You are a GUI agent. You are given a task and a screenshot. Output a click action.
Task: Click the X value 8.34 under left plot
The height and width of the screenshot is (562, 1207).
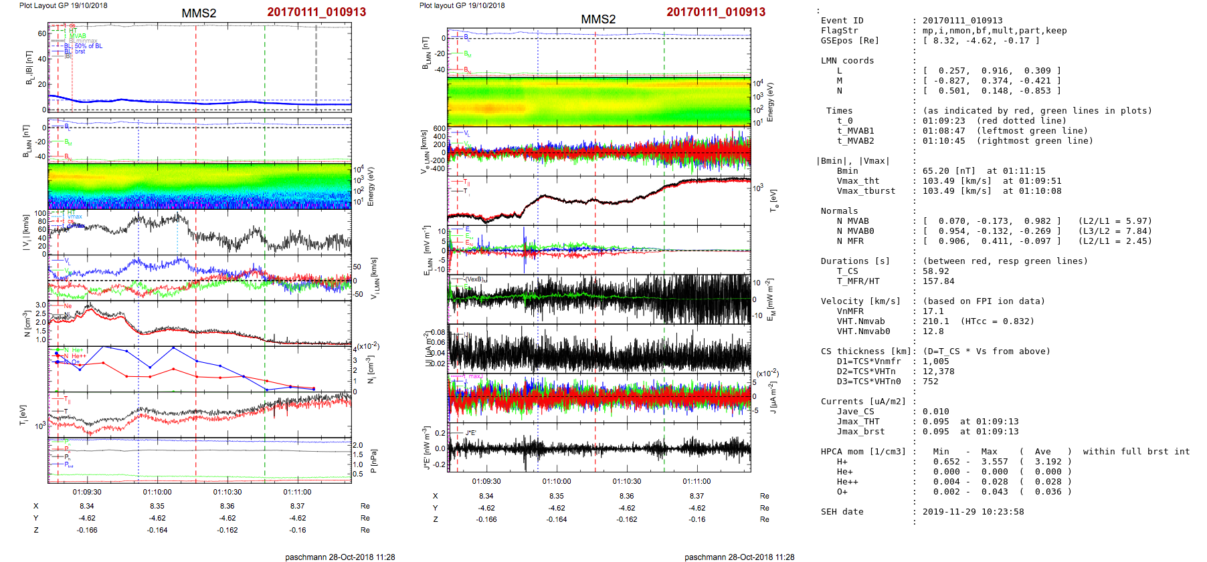87,506
